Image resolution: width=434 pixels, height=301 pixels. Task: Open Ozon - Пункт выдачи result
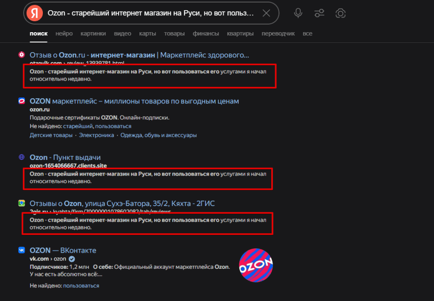tap(65, 157)
